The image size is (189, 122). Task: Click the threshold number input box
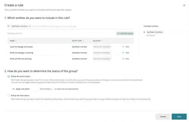pyautogui.click(x=35, y=89)
